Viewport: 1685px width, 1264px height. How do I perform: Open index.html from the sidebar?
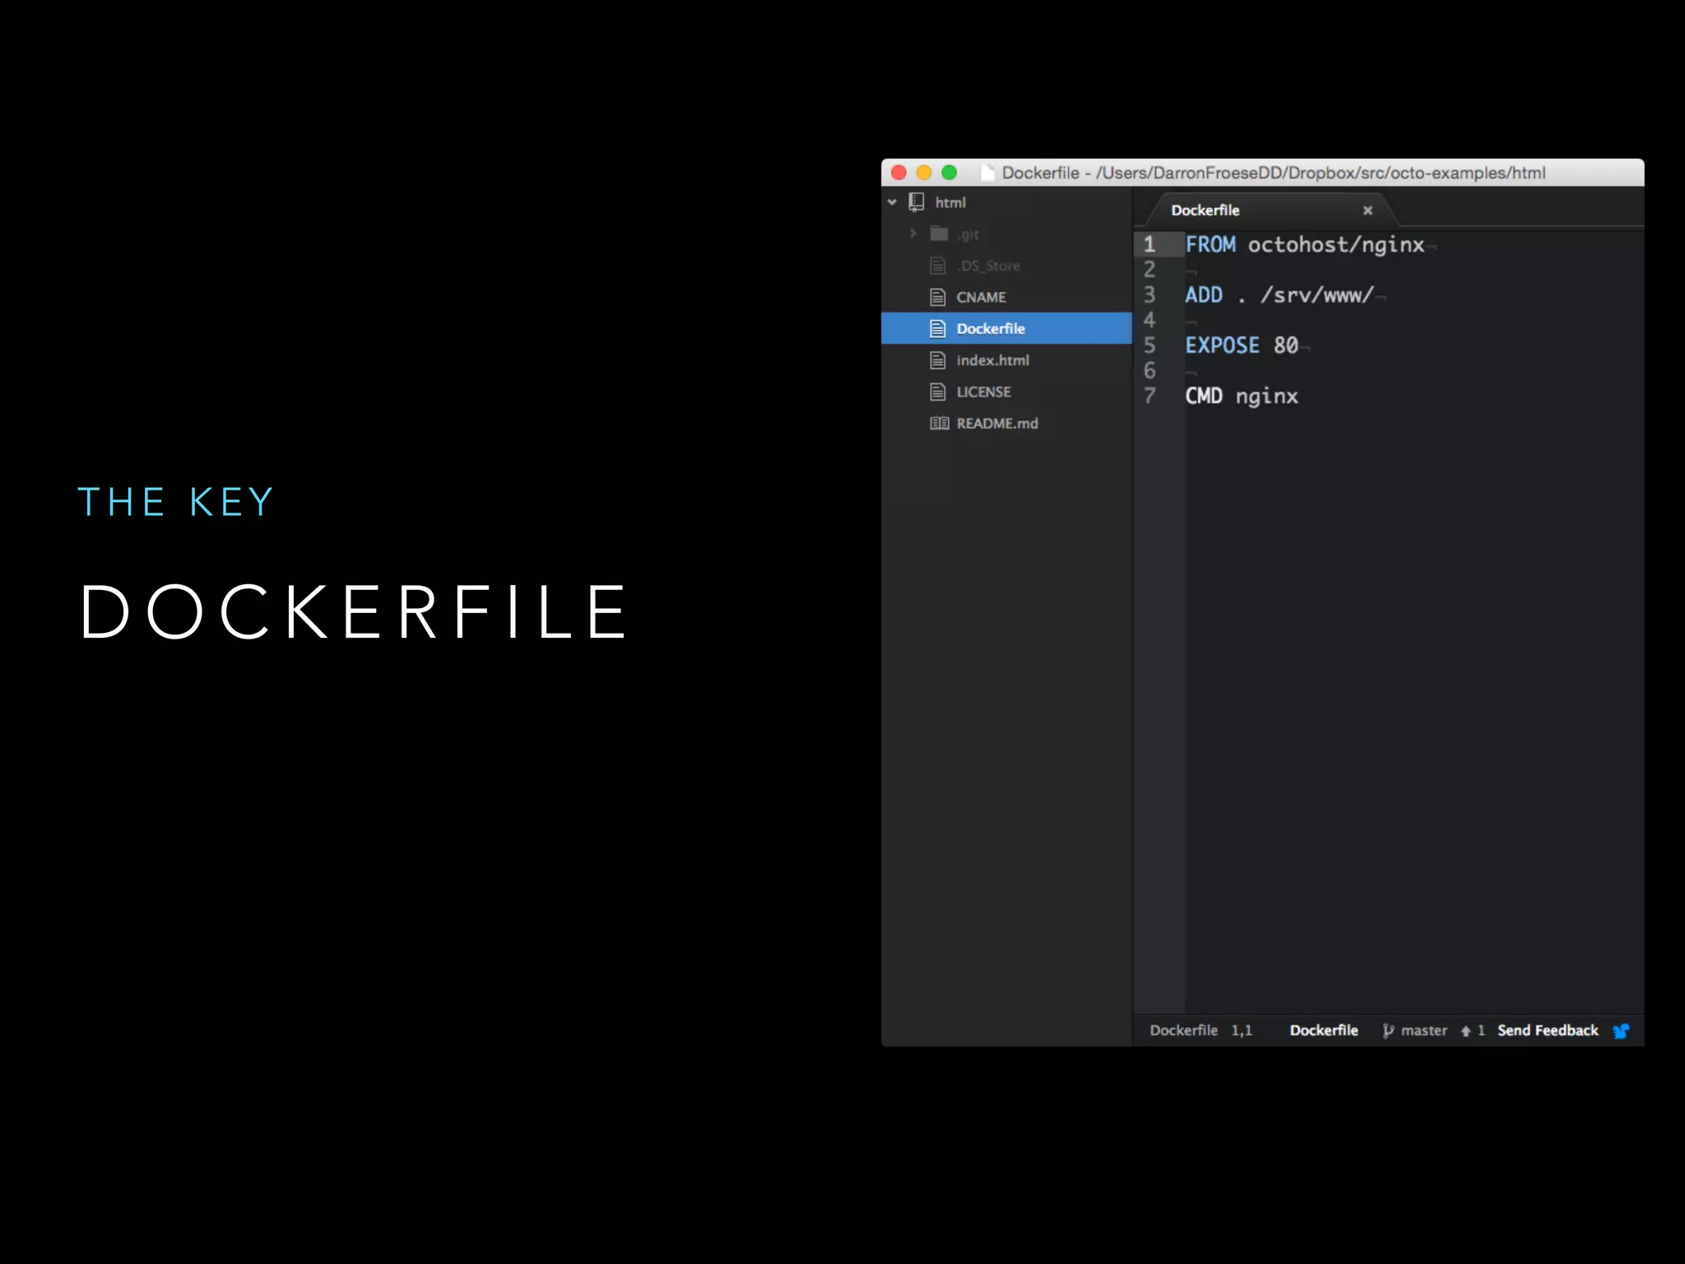(x=992, y=360)
